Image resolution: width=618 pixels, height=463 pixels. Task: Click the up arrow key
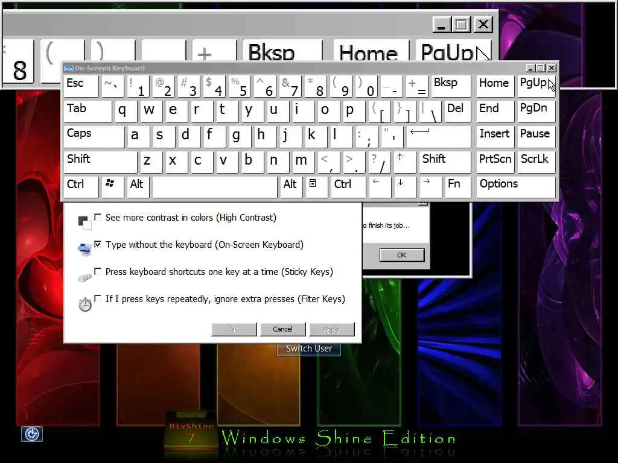(x=404, y=162)
